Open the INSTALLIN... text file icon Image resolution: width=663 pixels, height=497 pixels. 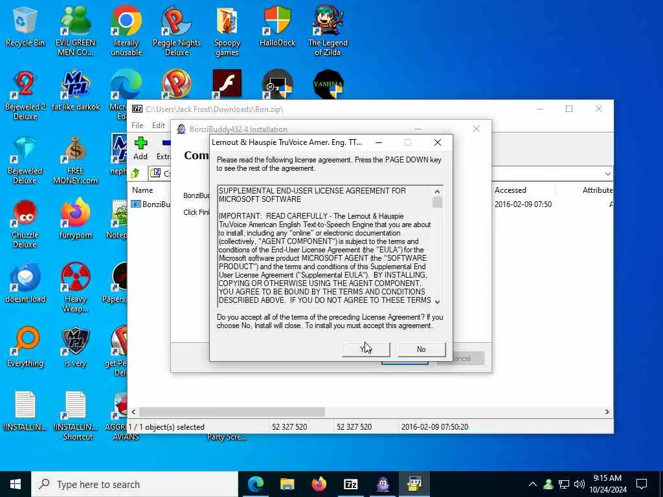click(x=25, y=411)
